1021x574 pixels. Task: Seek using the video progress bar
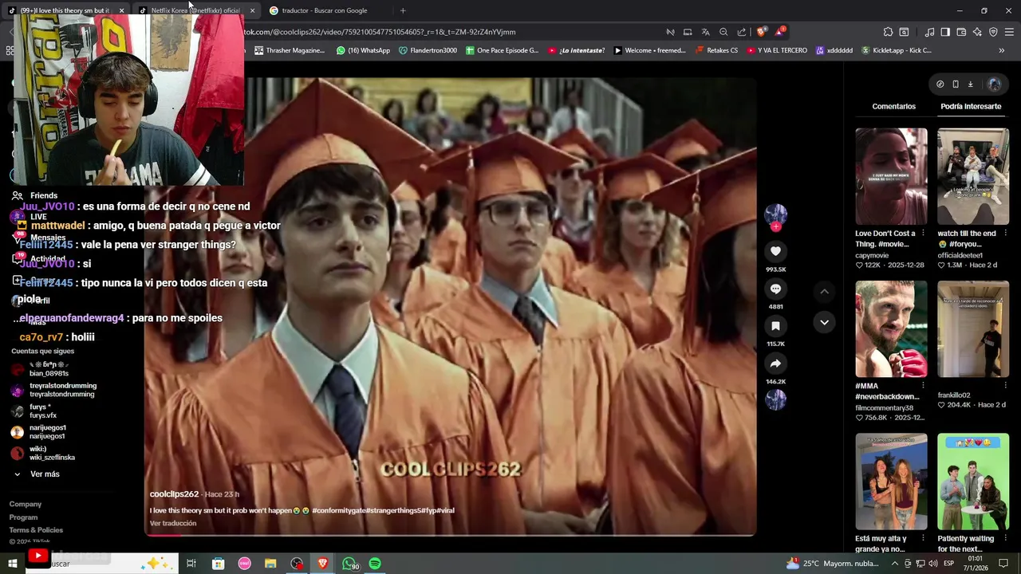[450, 534]
